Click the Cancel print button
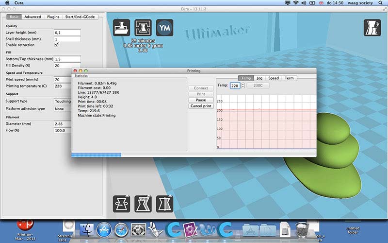Screen dimensions: 388x243 201,106
